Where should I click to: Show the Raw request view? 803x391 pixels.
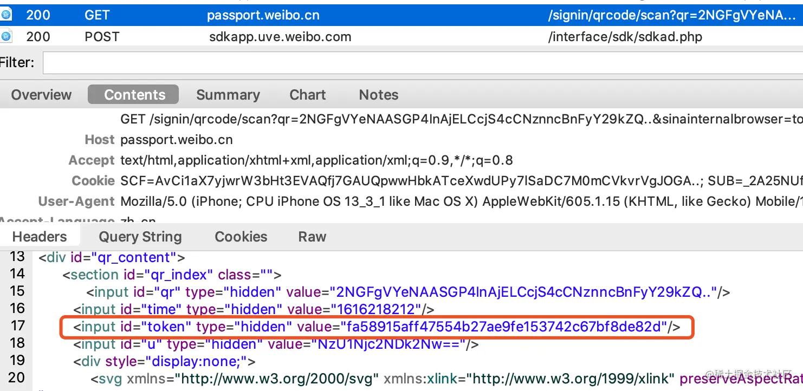(x=312, y=237)
